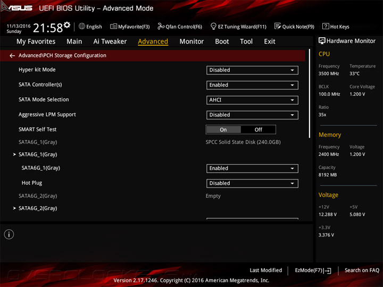Click SPCC Solid State Disk (240.0GB) text
Viewport: 383px width, 287px height.
(243, 142)
